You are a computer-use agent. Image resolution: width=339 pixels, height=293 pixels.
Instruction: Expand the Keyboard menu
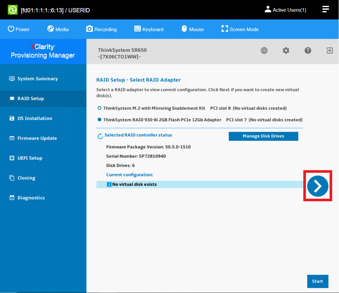point(149,29)
